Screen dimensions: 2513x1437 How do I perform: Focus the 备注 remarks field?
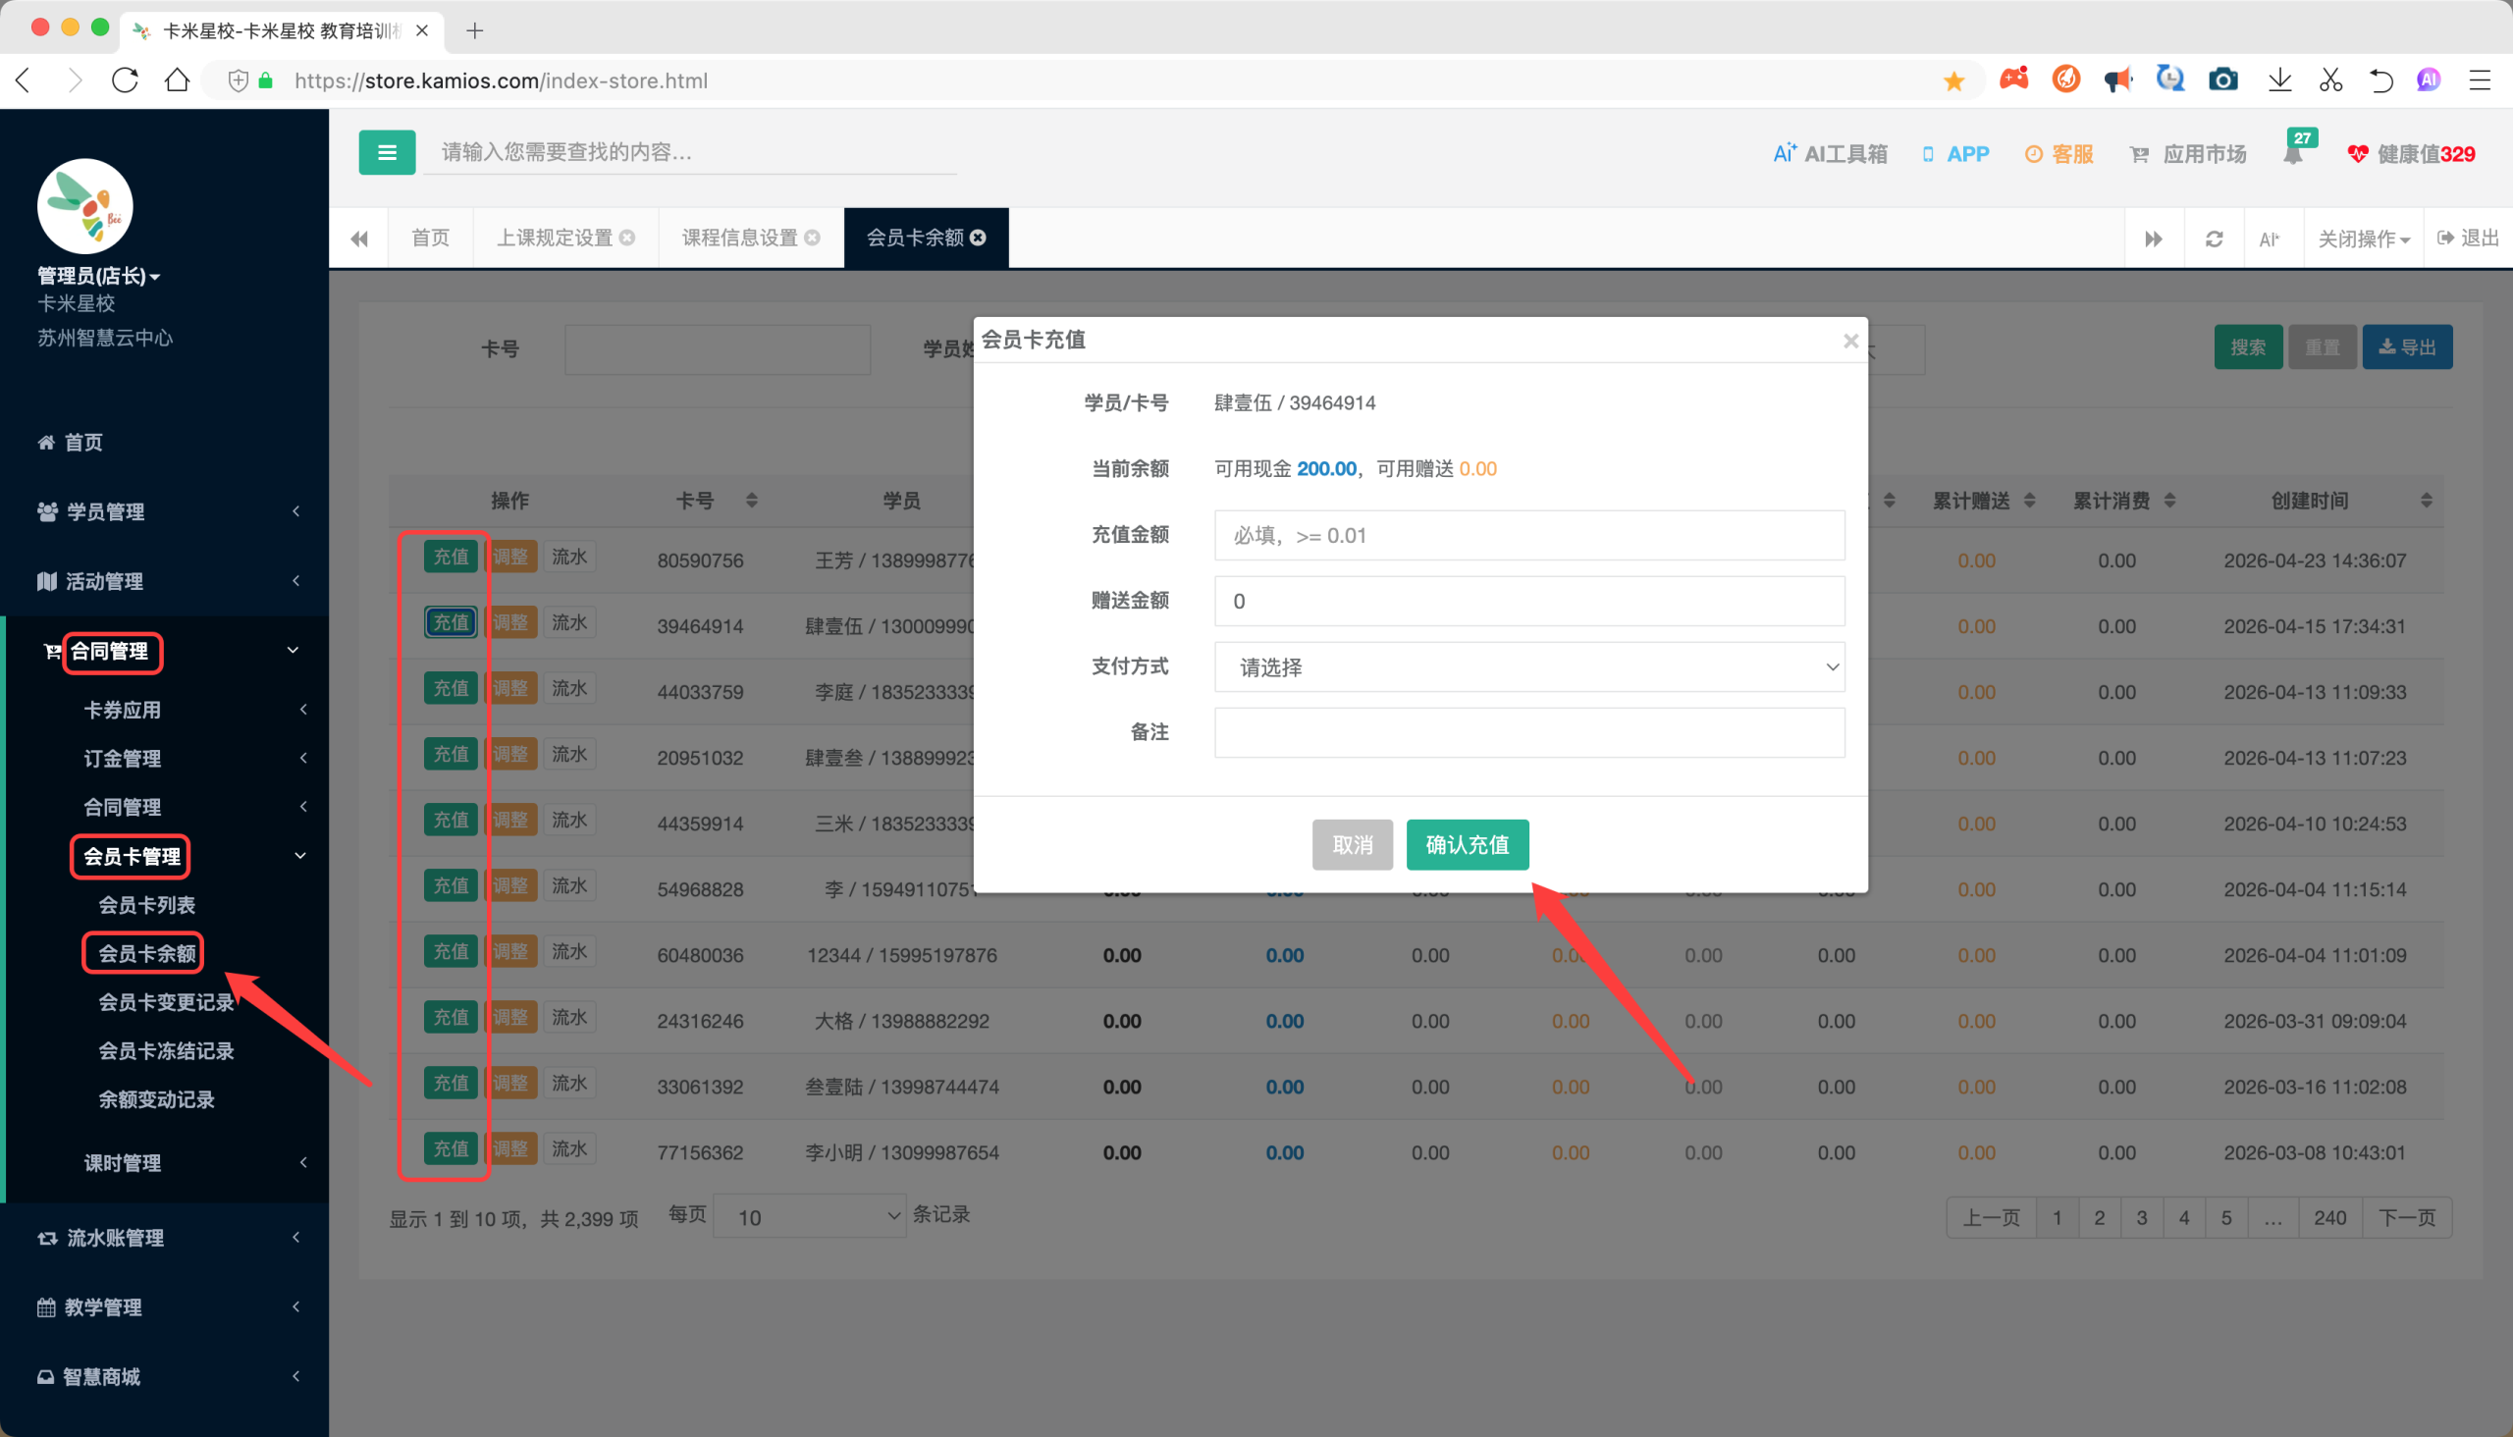point(1529,732)
